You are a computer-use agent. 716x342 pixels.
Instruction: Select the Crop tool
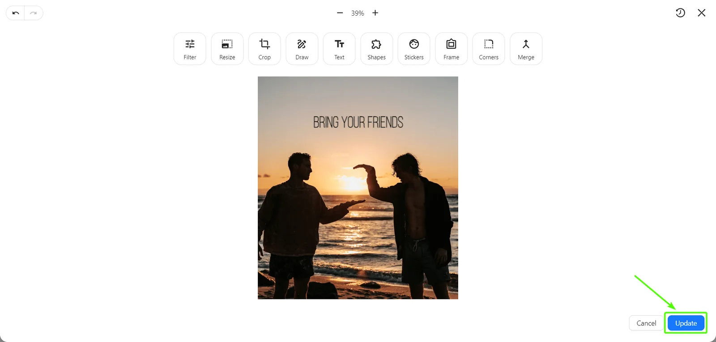pos(264,49)
